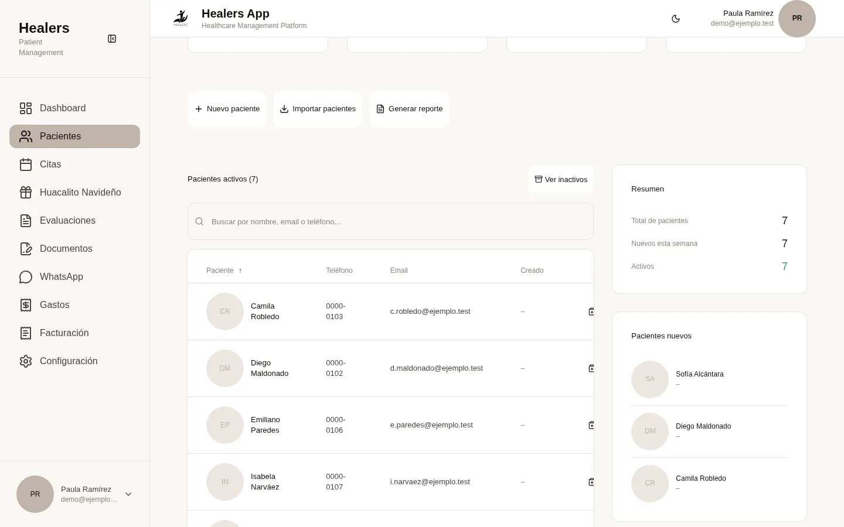844x527 pixels.
Task: Click the Pacientes activos (7) heading
Action: [223, 179]
